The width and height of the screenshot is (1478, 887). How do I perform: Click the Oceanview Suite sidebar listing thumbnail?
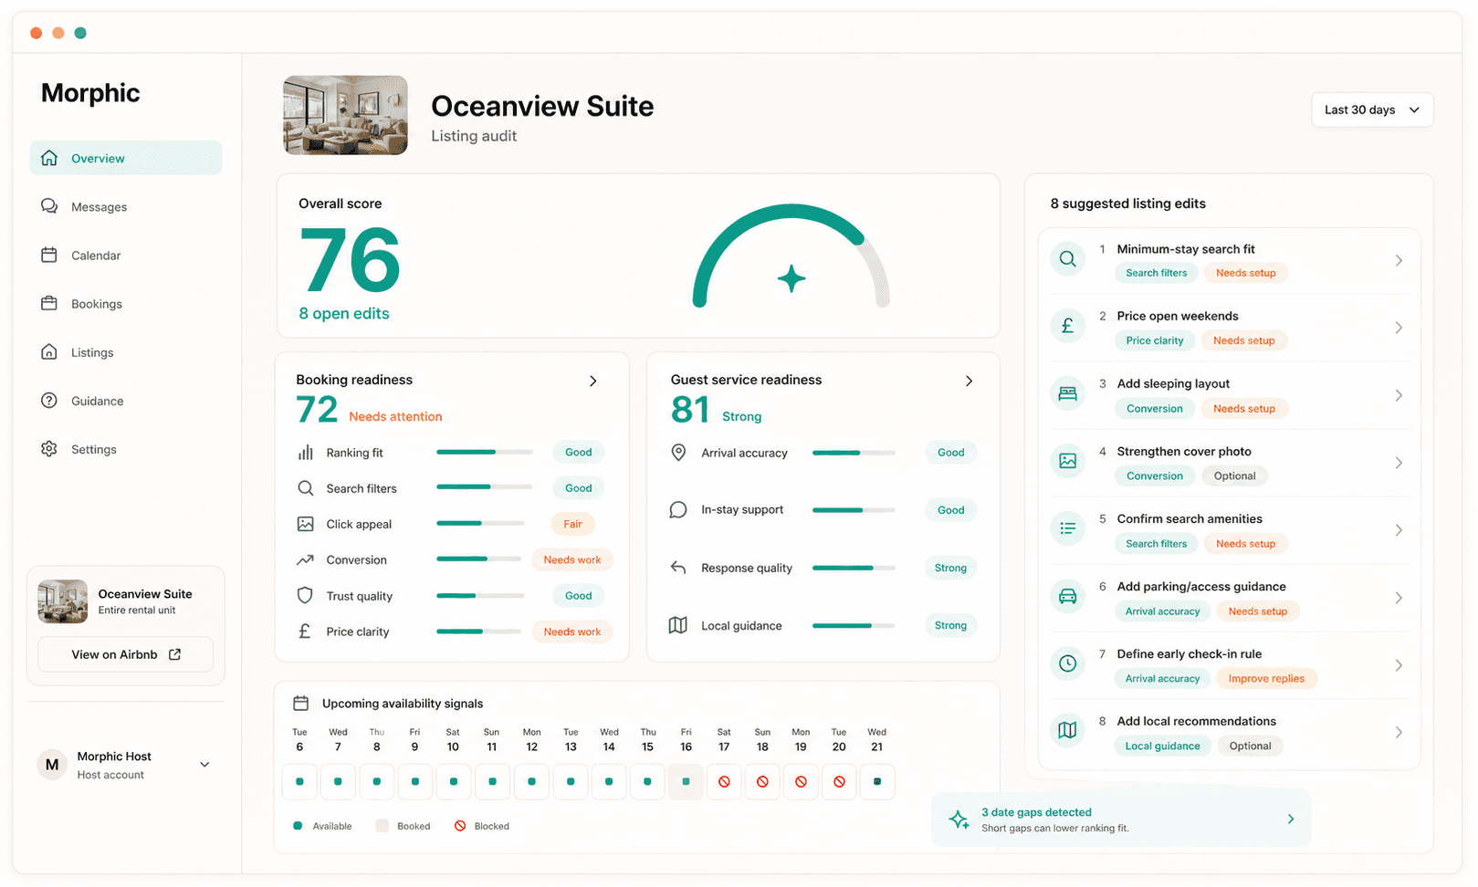point(63,601)
